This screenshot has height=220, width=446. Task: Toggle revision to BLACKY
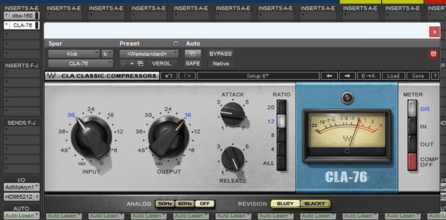pos(315,203)
